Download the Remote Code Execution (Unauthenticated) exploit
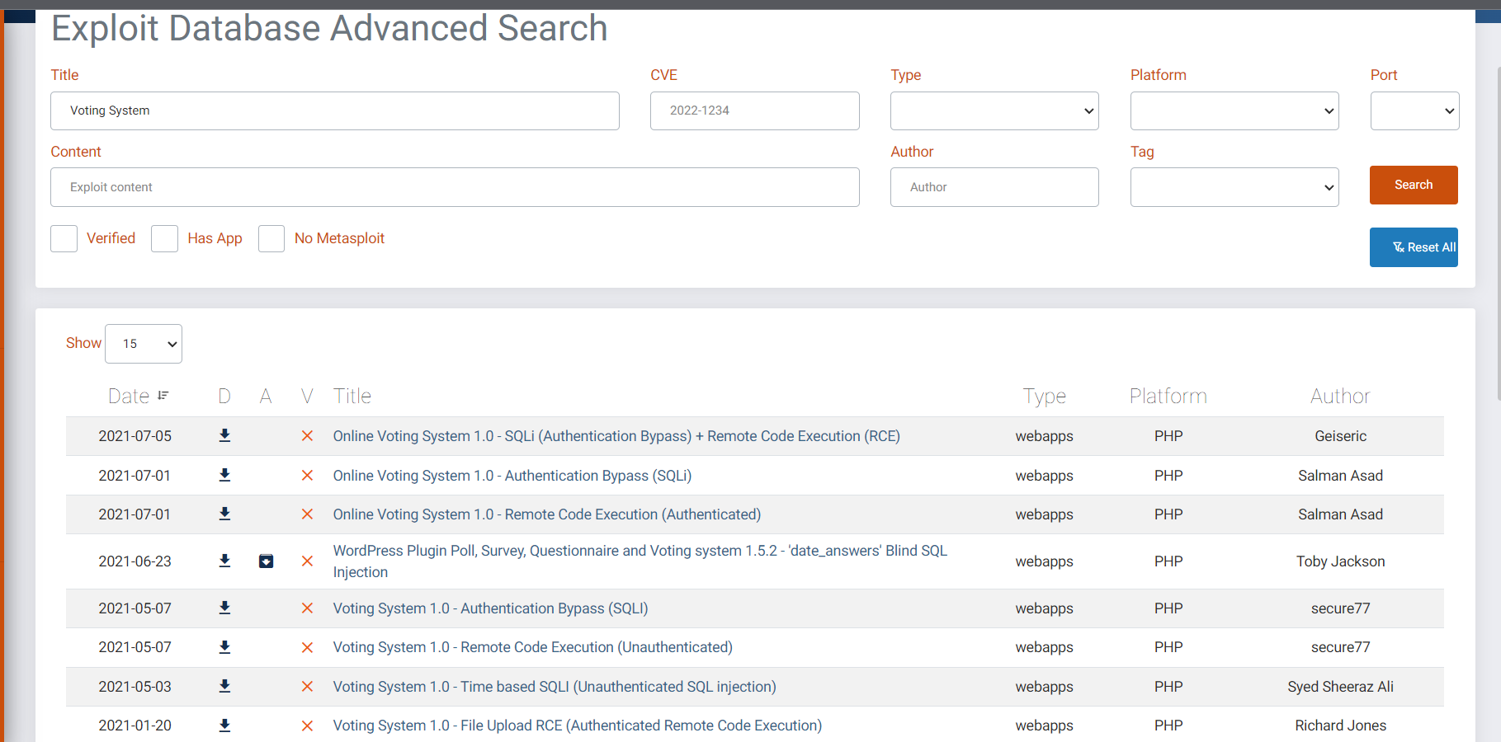1501x742 pixels. click(224, 647)
